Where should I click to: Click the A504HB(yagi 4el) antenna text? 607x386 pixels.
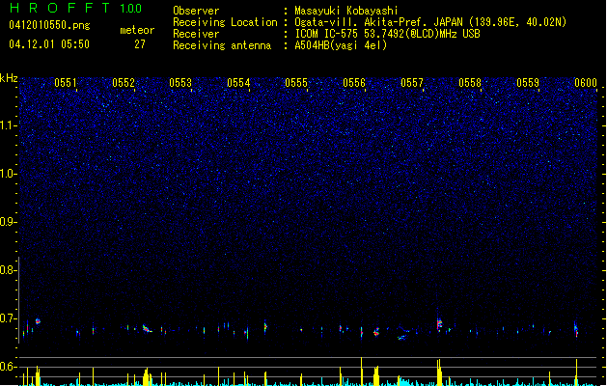[341, 45]
